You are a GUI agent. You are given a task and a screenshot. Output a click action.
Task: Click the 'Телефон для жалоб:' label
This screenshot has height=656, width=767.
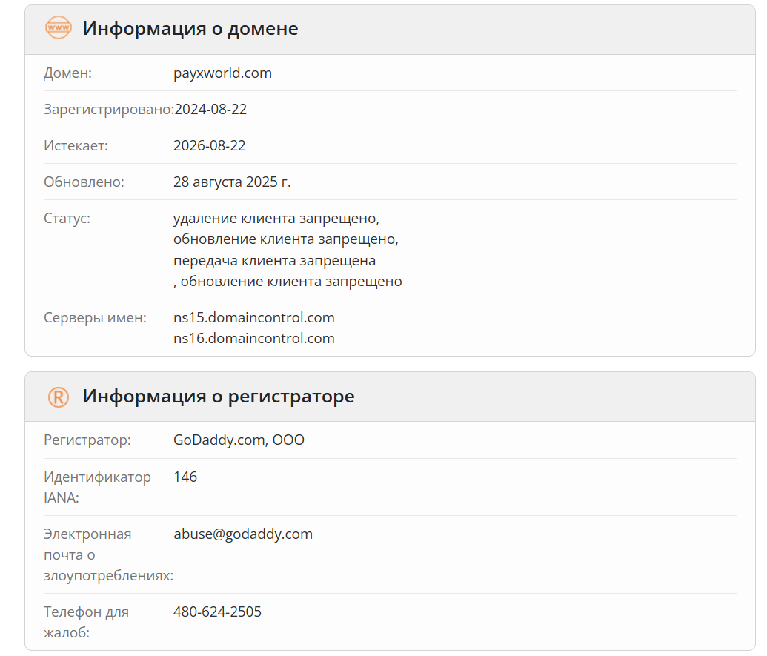[x=86, y=622]
